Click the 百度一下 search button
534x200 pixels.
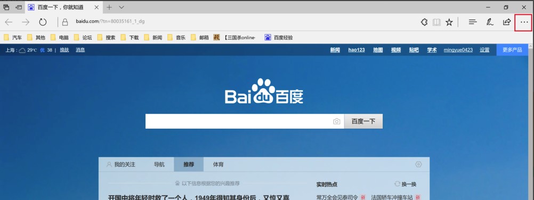coord(363,121)
